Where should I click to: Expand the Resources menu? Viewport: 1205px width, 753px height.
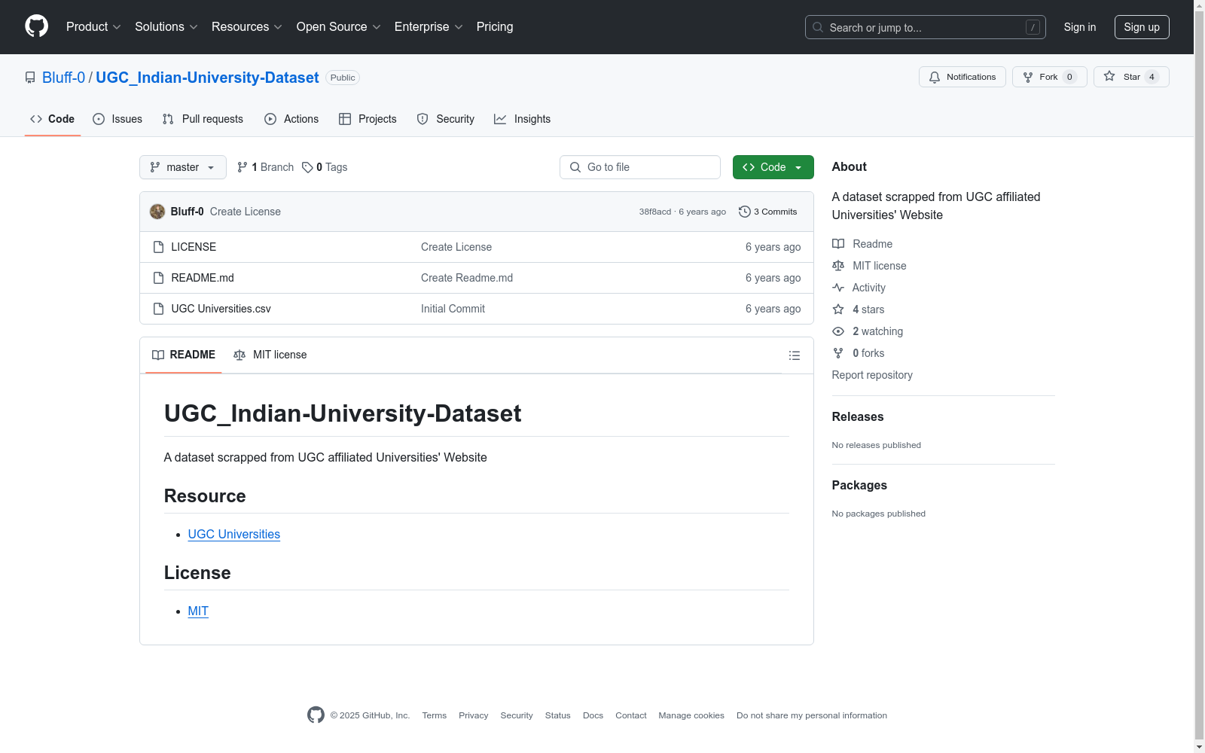pos(247,27)
